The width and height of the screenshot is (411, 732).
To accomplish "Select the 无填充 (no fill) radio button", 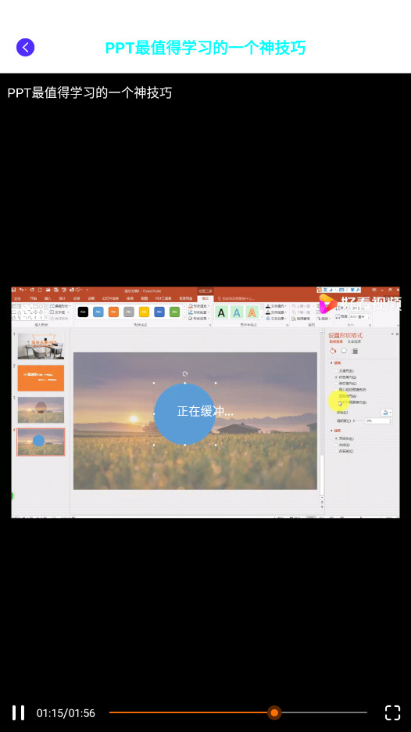I will 336,370.
